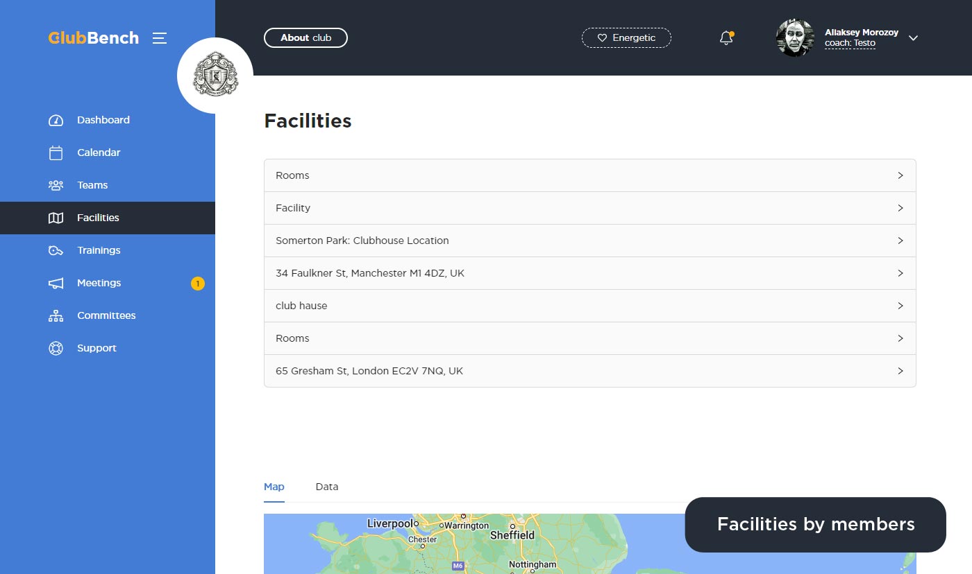Click the Support lifebuoy icon

56,349
